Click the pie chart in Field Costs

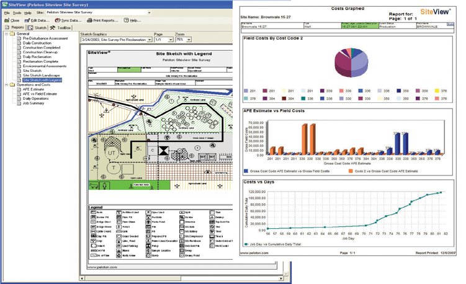coord(351,63)
